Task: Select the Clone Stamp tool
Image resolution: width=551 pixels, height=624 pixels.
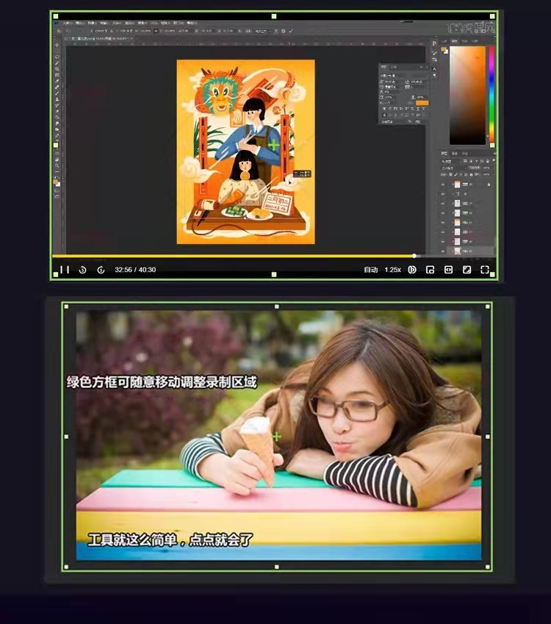Action: coord(57,99)
